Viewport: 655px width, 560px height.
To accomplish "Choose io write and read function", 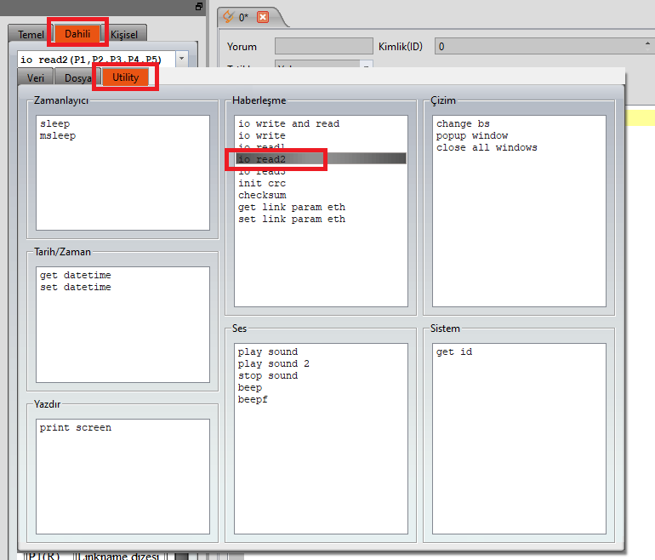I will [x=288, y=124].
